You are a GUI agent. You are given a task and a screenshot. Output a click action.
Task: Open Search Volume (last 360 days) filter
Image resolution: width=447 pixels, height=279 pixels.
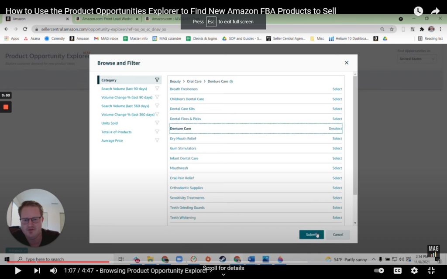click(x=125, y=106)
